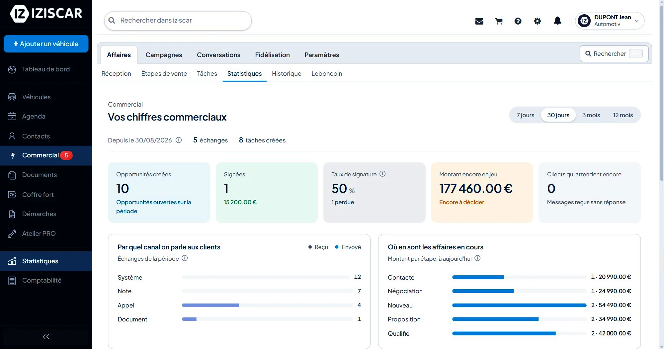This screenshot has width=664, height=349.
Task: Select the 30 jours period
Action: [558, 115]
